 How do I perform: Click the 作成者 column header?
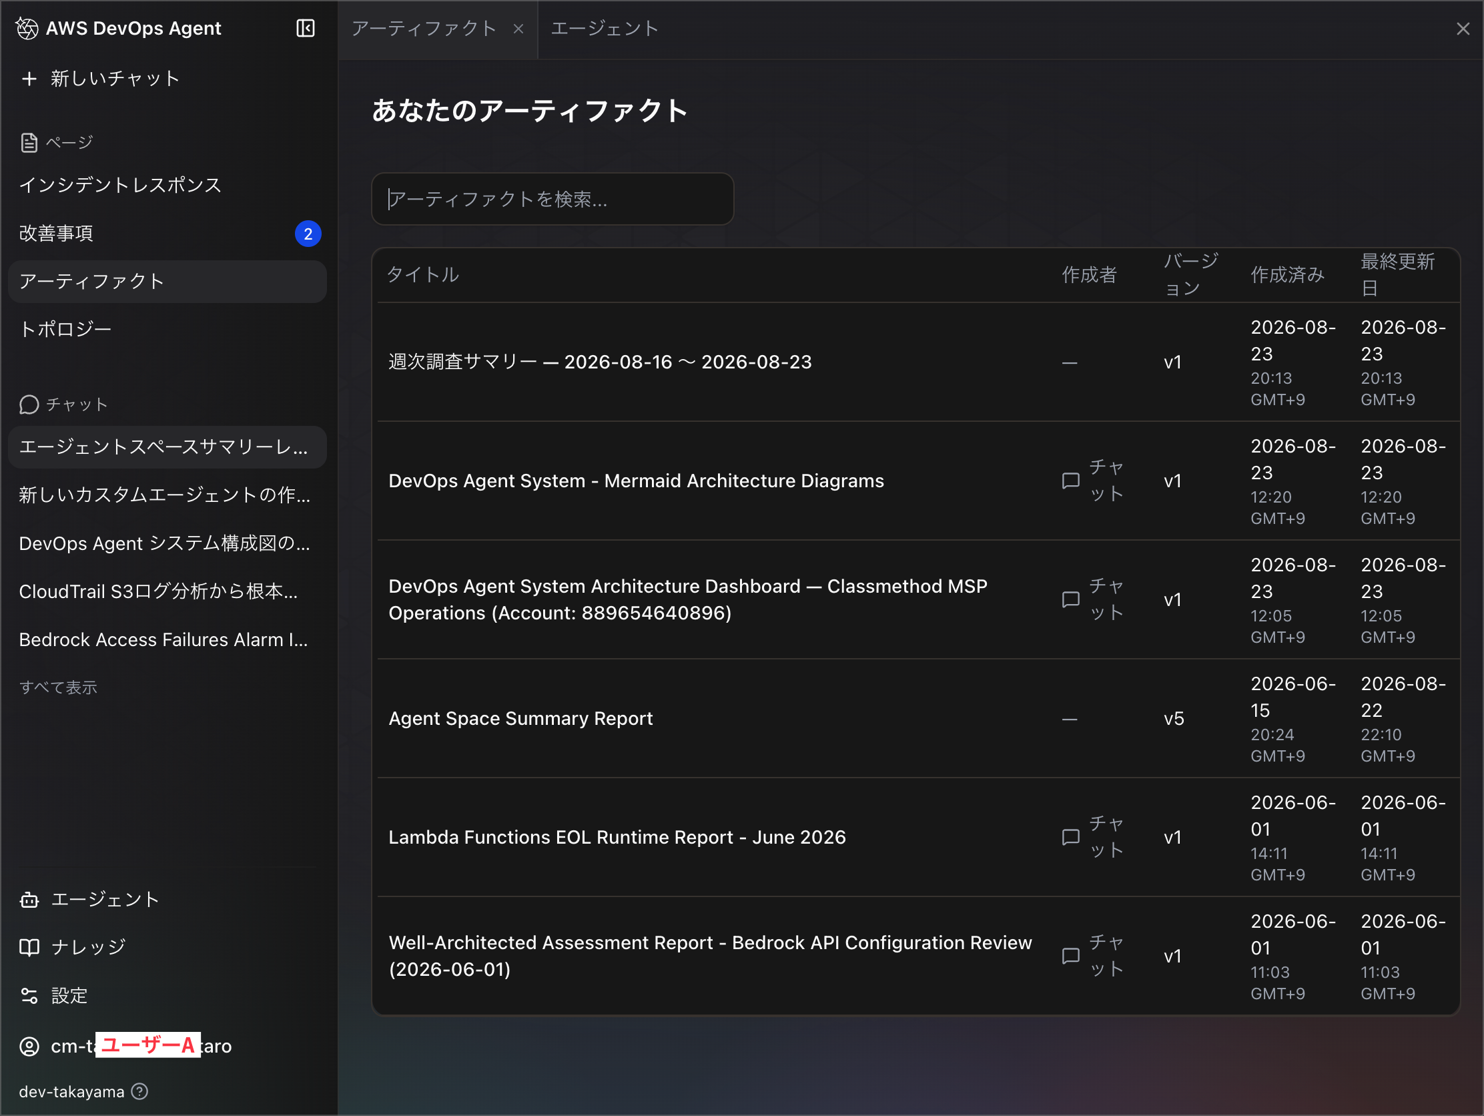click(1090, 275)
